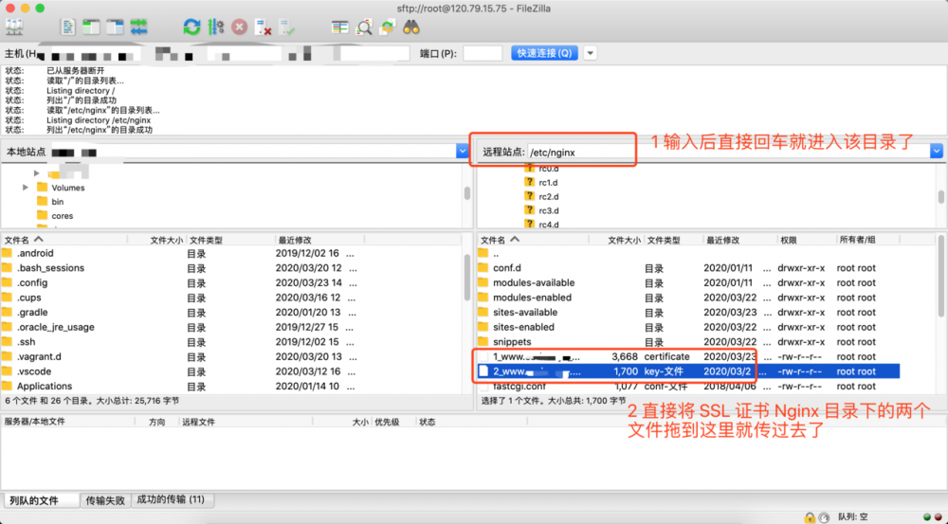Expand the Volumes folder in local tree
Screen dimensions: 948x524
[x=26, y=188]
